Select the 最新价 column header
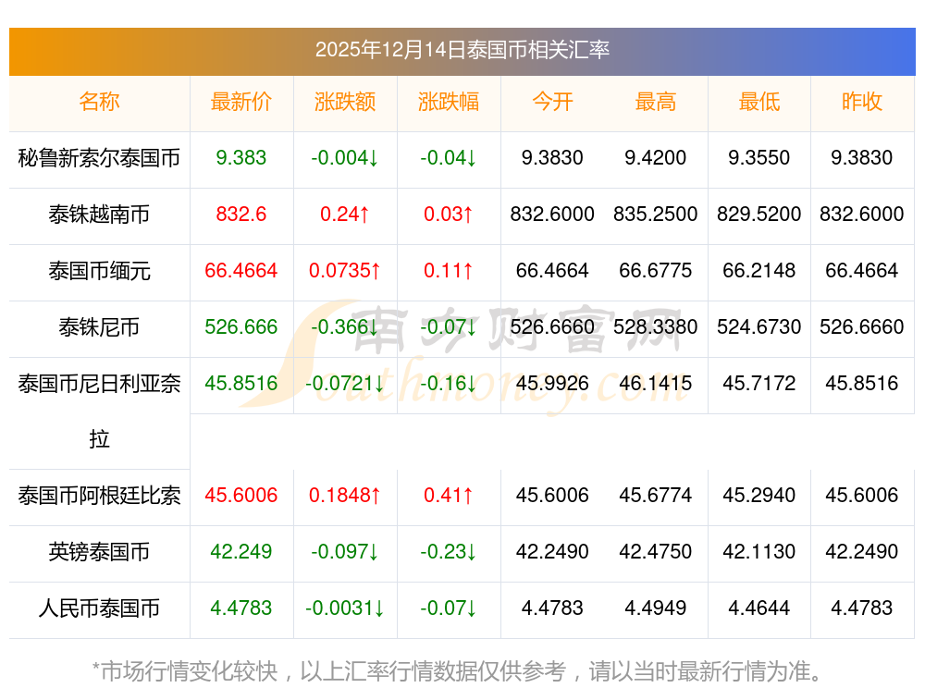This screenshot has height=700, width=925. pos(241,102)
